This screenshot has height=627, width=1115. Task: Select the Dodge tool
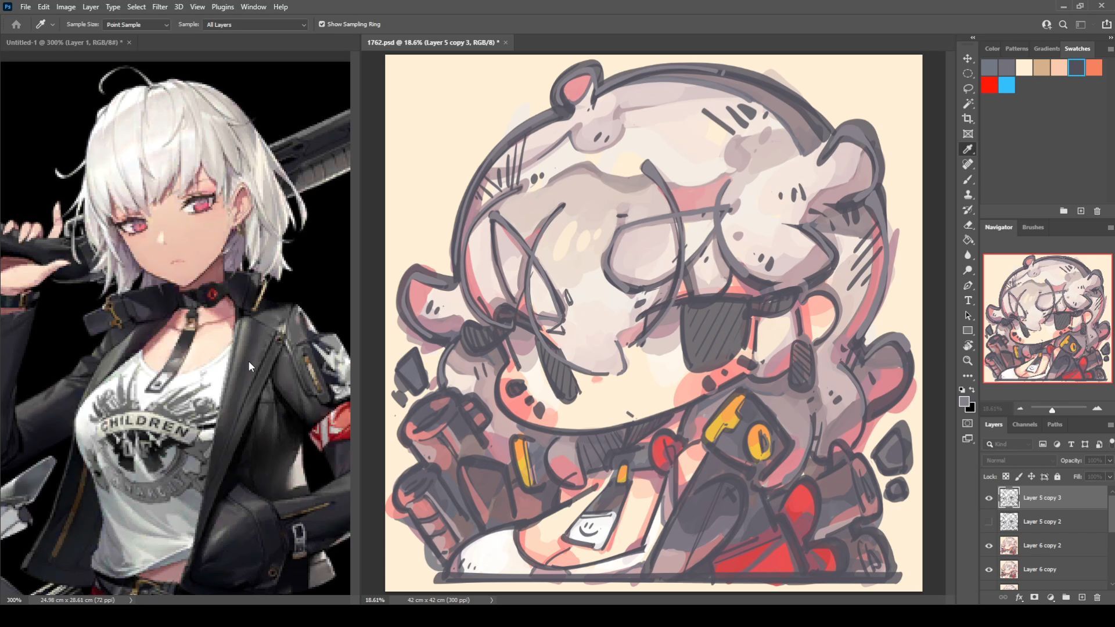point(968,270)
